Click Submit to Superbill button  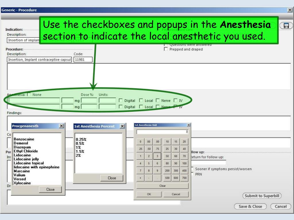(x=262, y=196)
